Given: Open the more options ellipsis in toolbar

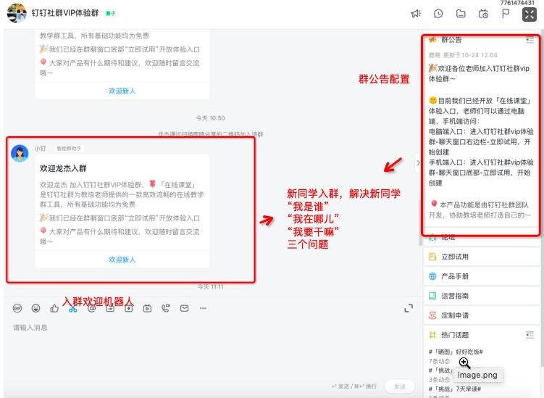Looking at the screenshot, I should [x=203, y=308].
